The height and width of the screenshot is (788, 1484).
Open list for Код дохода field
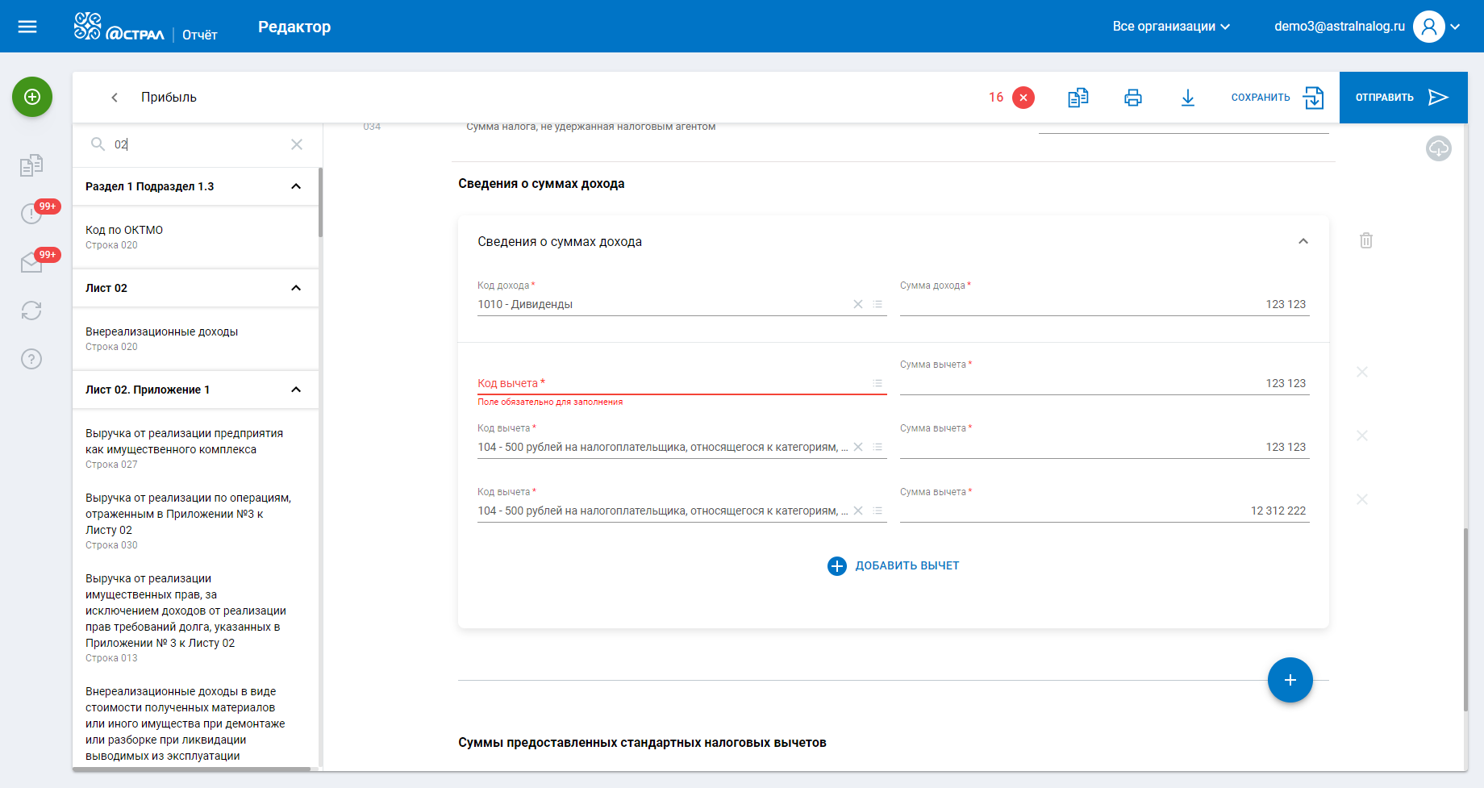point(877,304)
